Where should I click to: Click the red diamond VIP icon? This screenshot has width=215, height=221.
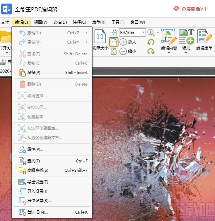tap(176, 9)
